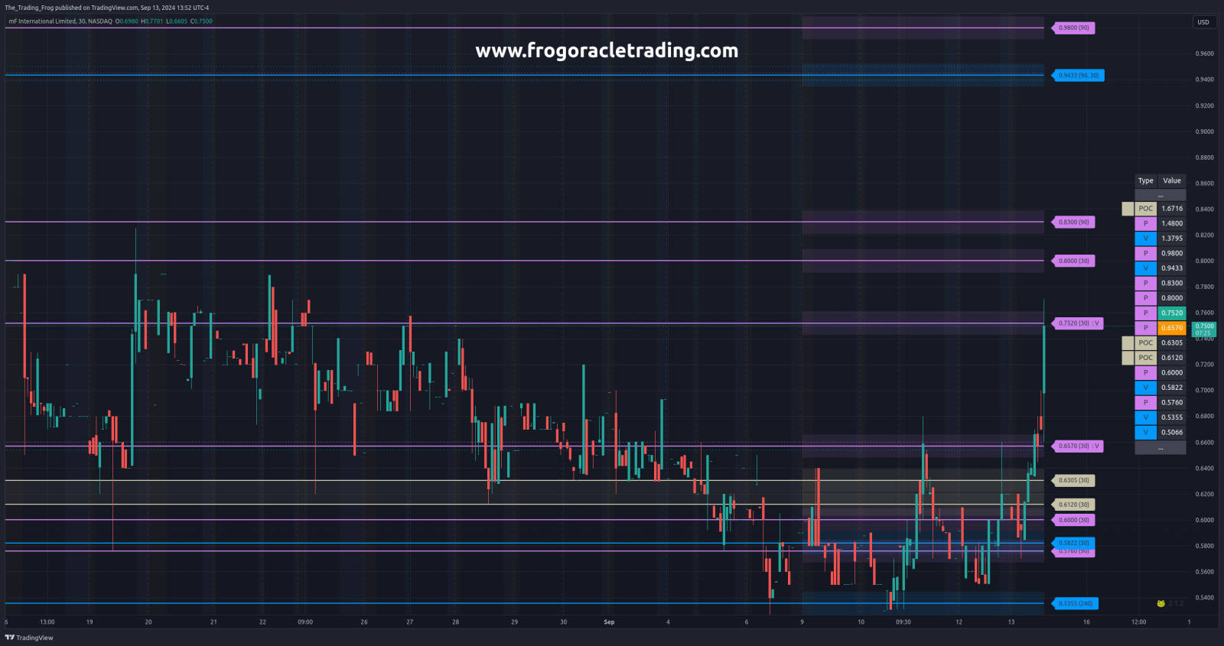Click the 28 date label on time axis
This screenshot has width=1224, height=646.
click(456, 622)
